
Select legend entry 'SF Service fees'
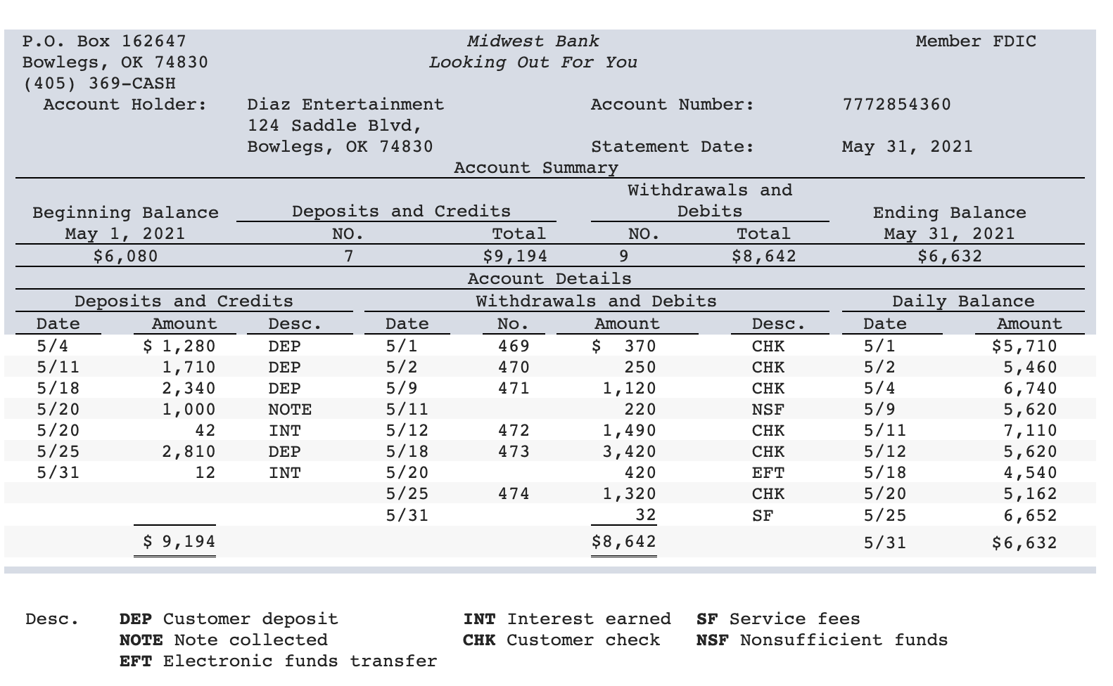[778, 619]
